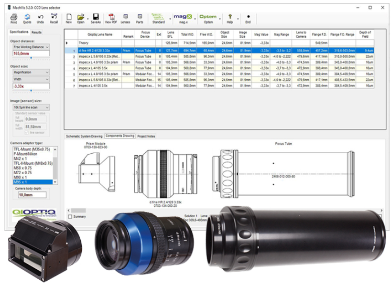Switch to the Results tab

click(x=36, y=32)
